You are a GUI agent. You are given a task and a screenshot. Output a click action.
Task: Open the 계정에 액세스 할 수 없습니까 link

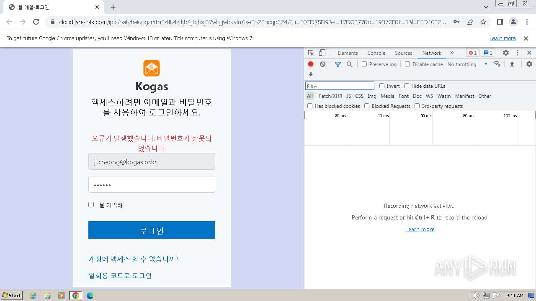(134, 259)
